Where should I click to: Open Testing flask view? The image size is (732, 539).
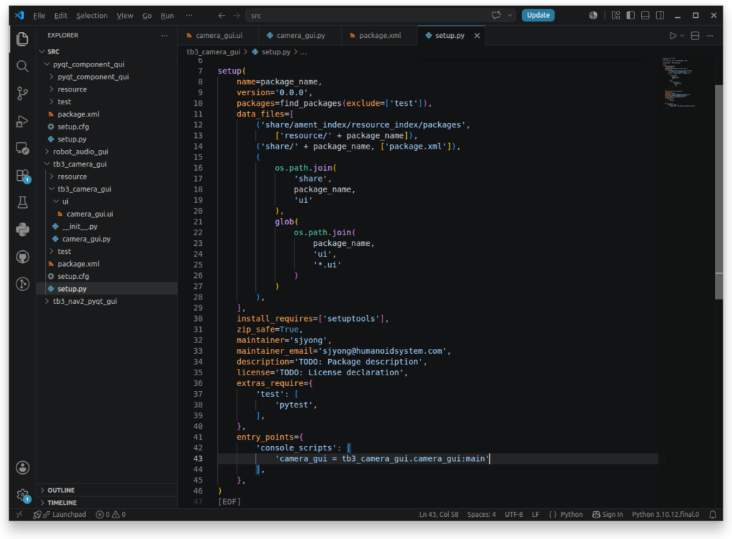[22, 202]
